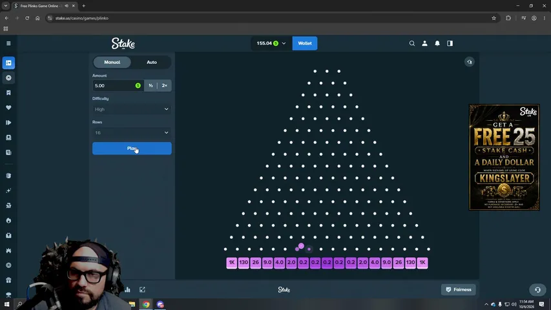Screen dimensions: 551x310
Task: Click the bet Amount input field
Action: [118, 85]
